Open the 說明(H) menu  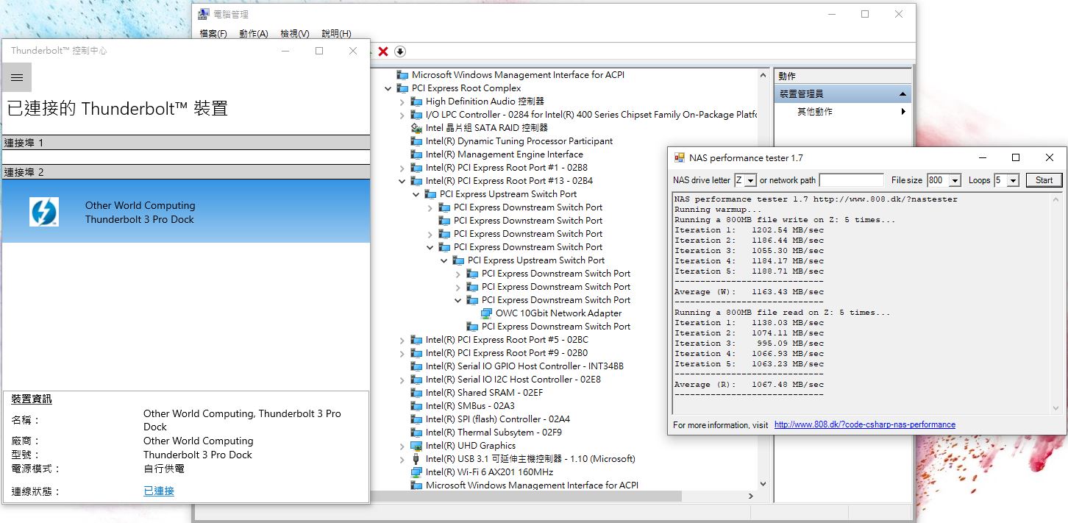point(336,34)
